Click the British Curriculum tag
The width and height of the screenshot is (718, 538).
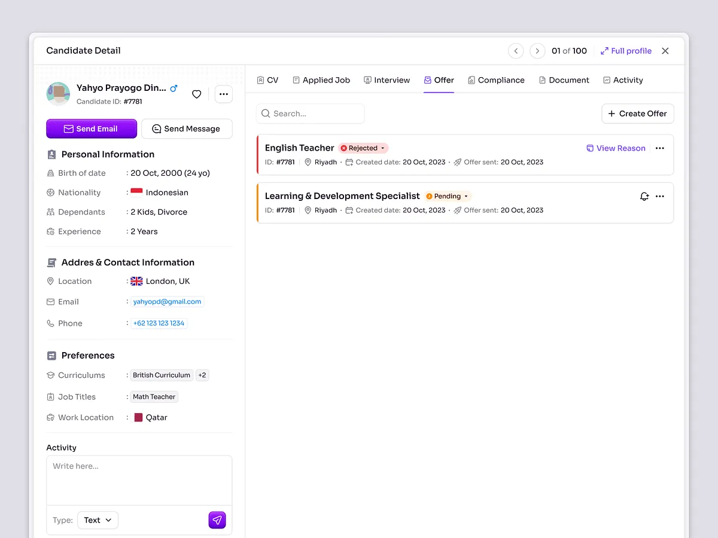[162, 375]
